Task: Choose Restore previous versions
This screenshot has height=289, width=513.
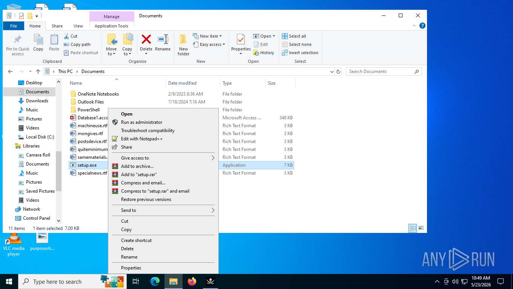Action: click(163, 199)
